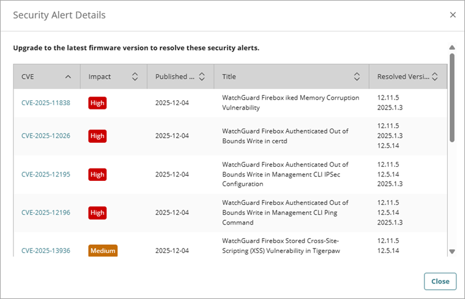The image size is (465, 299).
Task: Click resolved version 12.11.5 for CVE-2025-13936
Action: coord(388,241)
